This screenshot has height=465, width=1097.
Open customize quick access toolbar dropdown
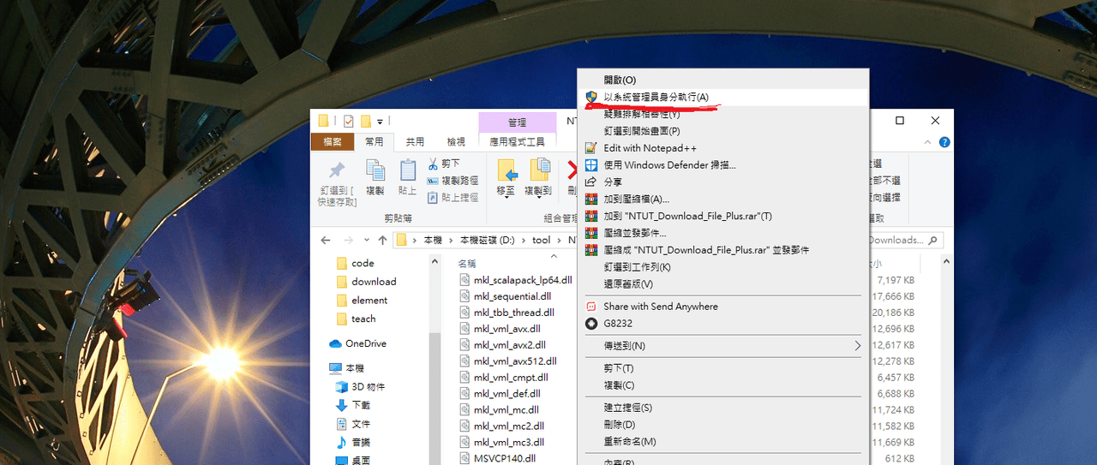[380, 122]
